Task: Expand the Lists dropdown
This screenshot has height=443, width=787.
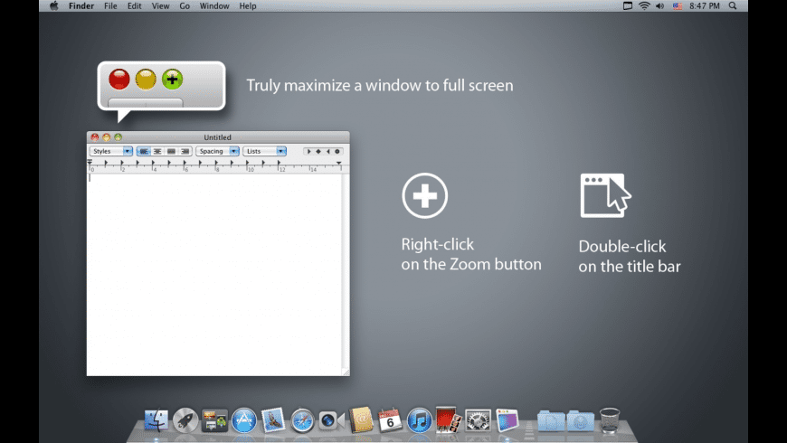Action: tap(264, 151)
